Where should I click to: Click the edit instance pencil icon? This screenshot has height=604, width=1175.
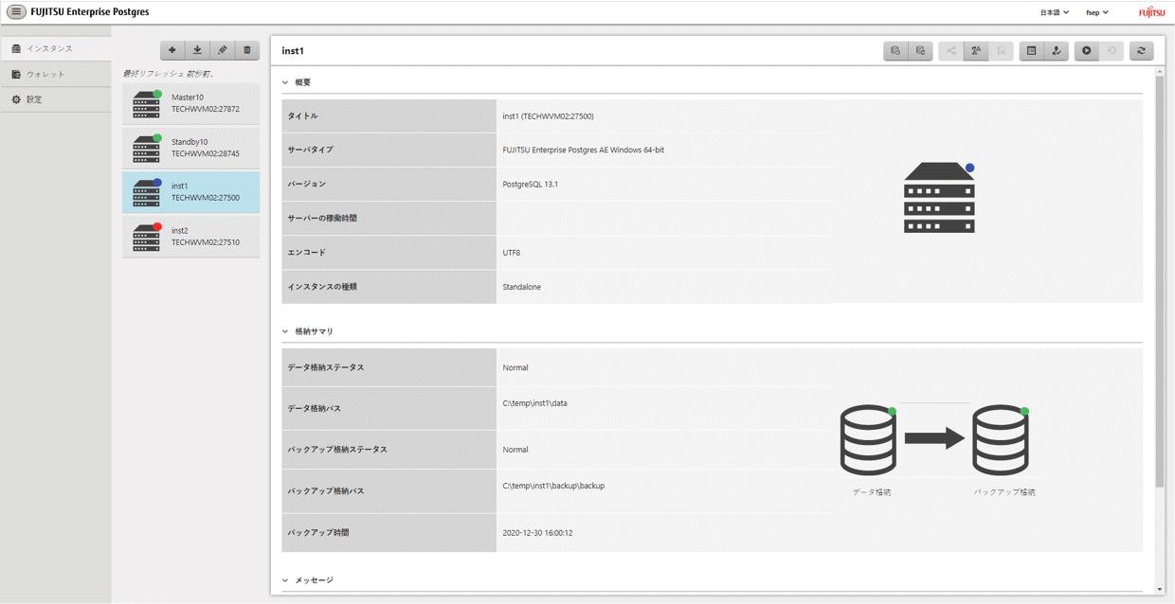[x=223, y=50]
